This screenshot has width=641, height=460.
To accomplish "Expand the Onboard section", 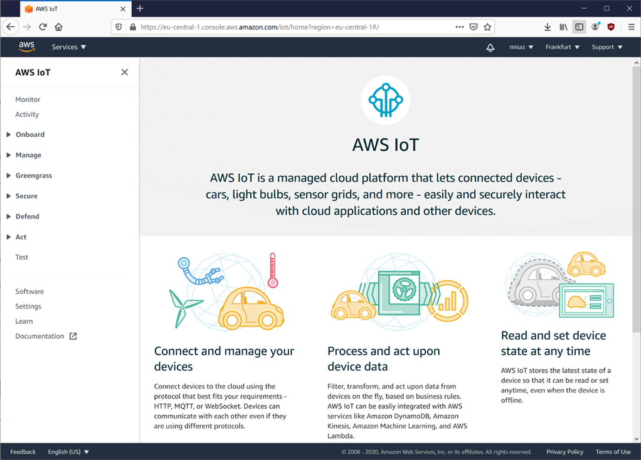I will point(29,134).
